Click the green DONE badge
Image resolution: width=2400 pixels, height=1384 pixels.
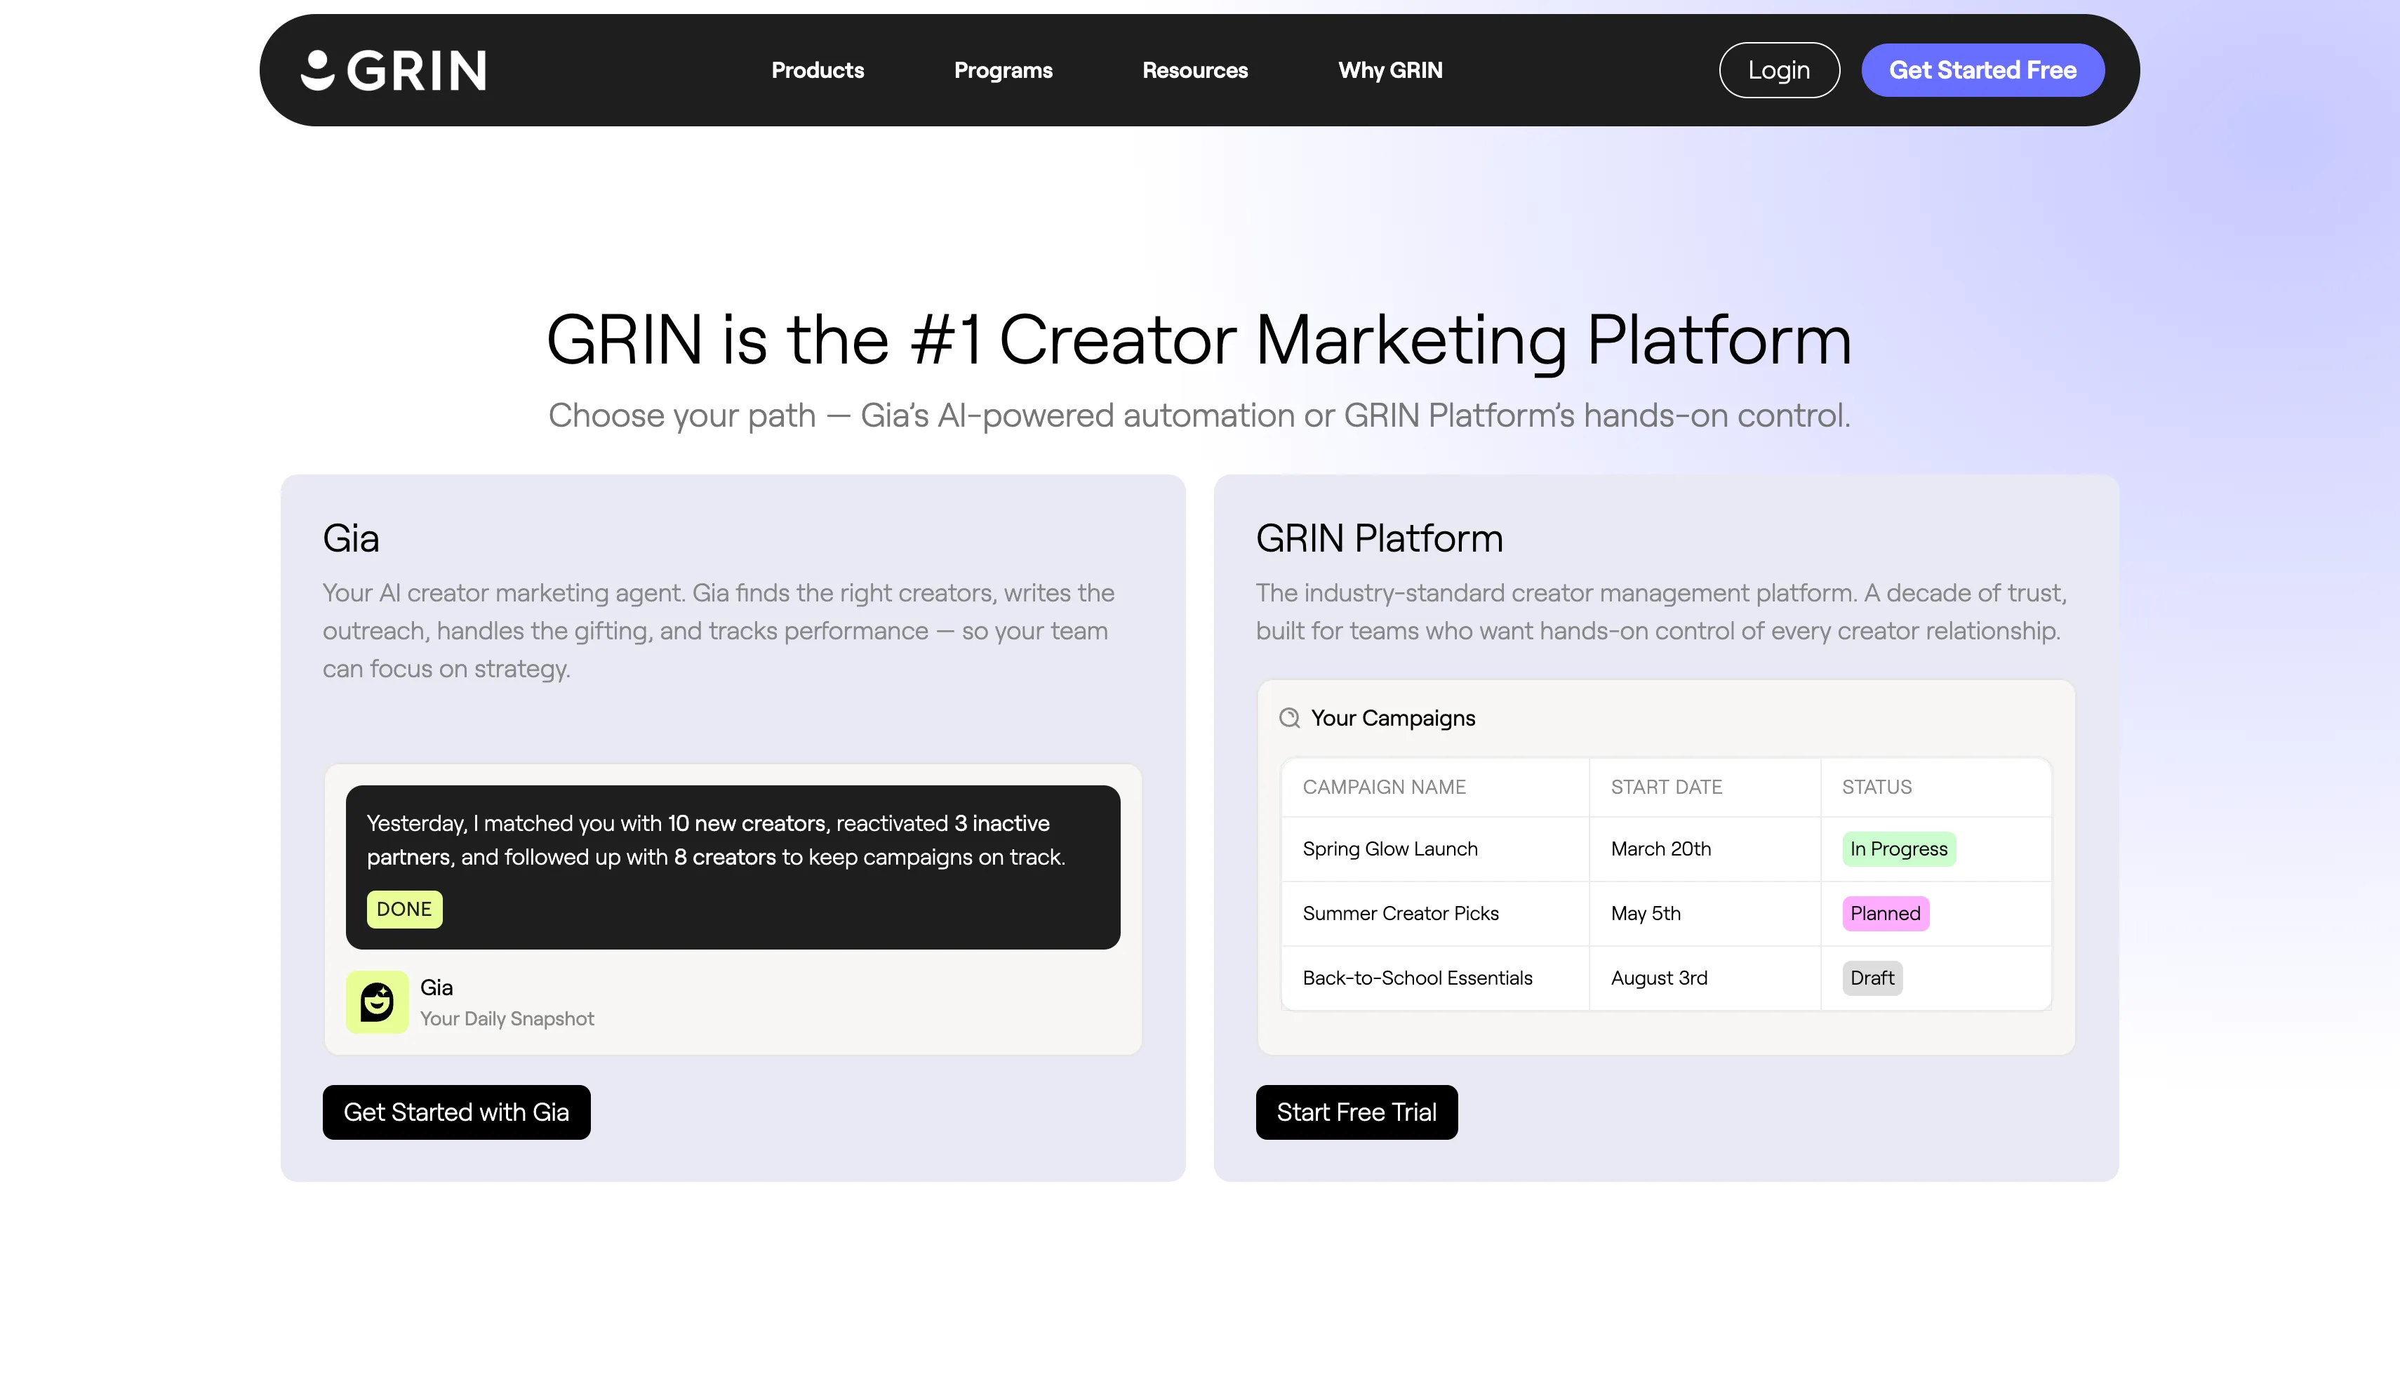[x=404, y=909]
